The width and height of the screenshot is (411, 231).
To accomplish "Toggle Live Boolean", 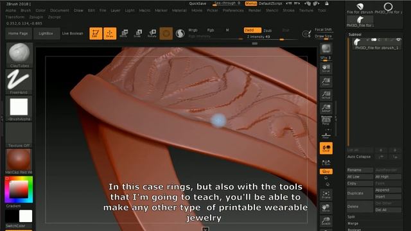I will coord(73,33).
